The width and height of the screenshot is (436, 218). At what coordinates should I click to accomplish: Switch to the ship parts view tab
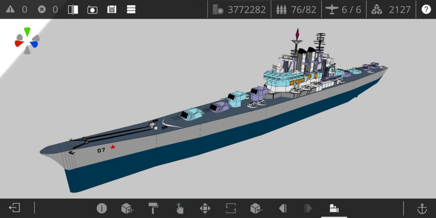(x=334, y=208)
